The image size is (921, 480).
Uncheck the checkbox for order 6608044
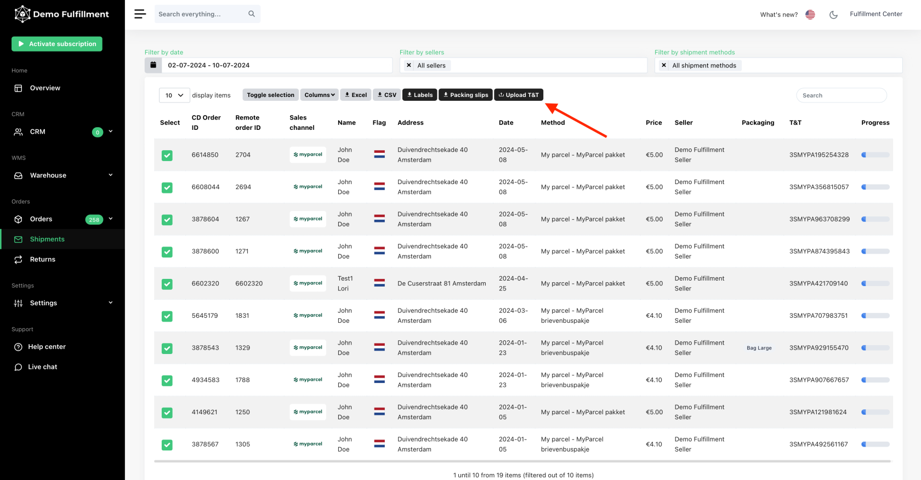click(x=167, y=188)
